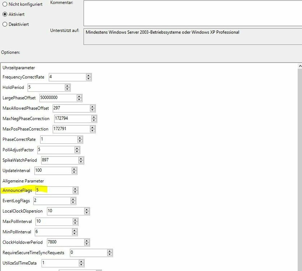Increase FrequencyCorrectRate with up arrow

89,76
